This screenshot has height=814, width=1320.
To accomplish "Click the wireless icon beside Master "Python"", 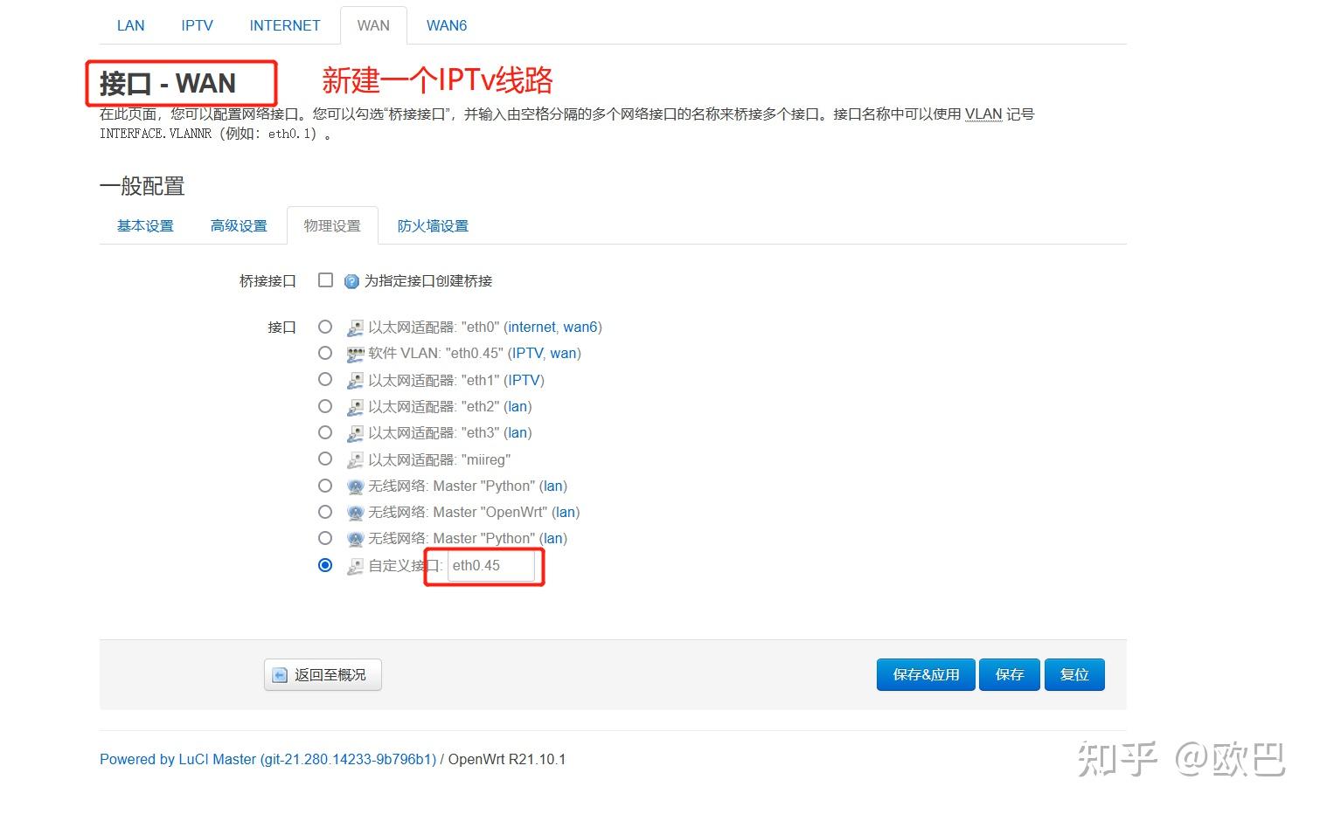I will pos(355,486).
